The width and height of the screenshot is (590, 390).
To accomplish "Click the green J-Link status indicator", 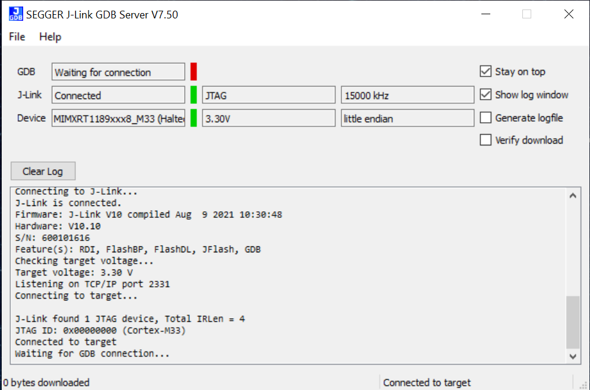I will coord(194,95).
